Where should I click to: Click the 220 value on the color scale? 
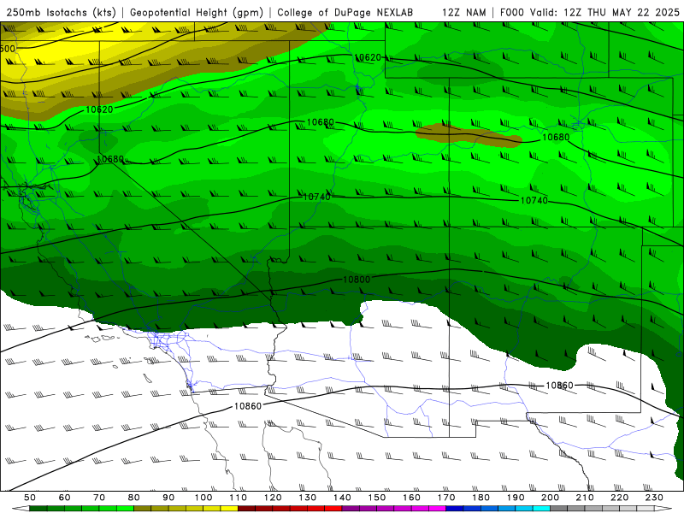[x=619, y=498]
